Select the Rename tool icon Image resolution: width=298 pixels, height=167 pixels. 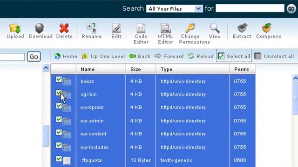coord(91,28)
